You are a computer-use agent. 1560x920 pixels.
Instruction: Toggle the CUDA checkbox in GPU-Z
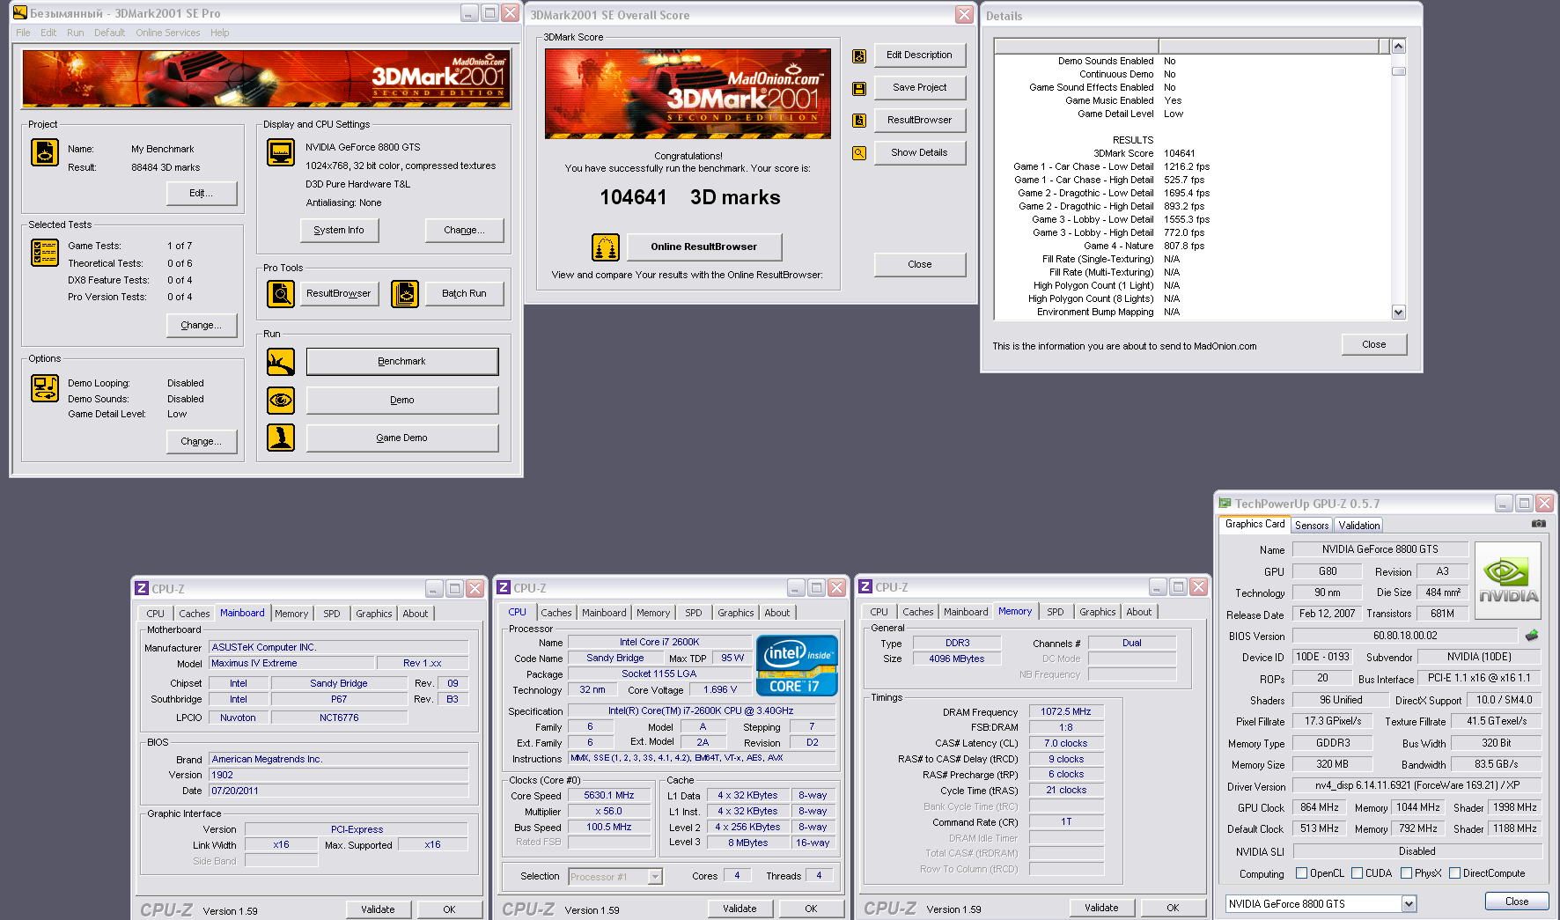[x=1357, y=873]
